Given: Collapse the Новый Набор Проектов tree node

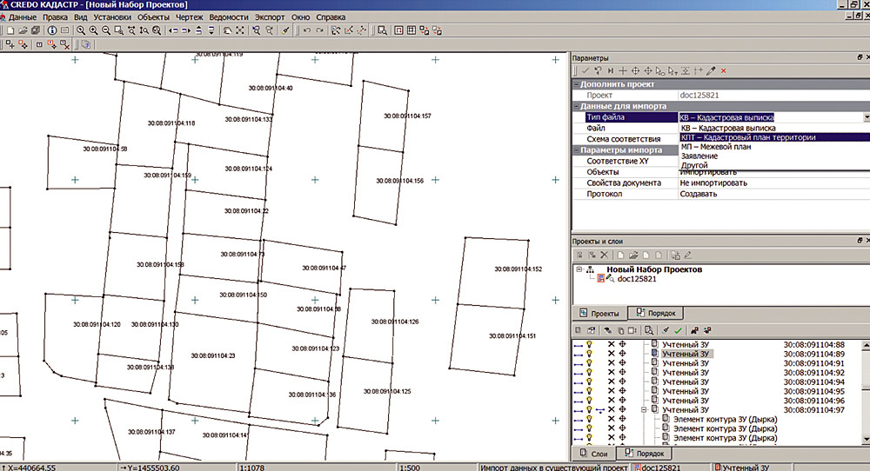Looking at the screenshot, I should [x=579, y=269].
